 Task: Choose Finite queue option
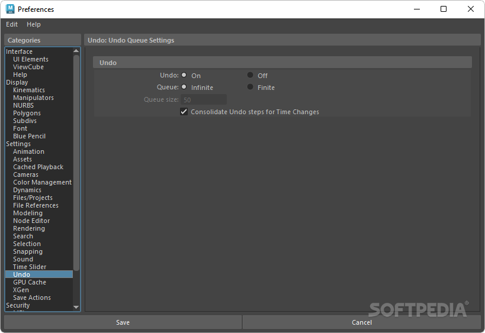point(250,87)
